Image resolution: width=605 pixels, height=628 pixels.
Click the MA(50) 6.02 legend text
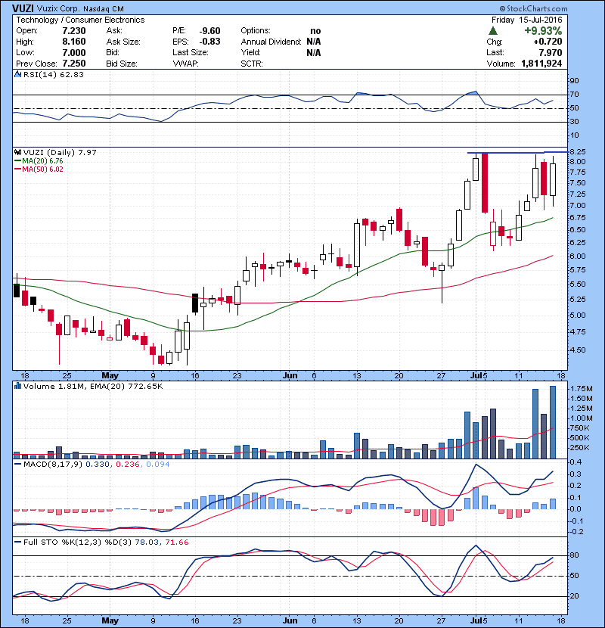click(42, 169)
